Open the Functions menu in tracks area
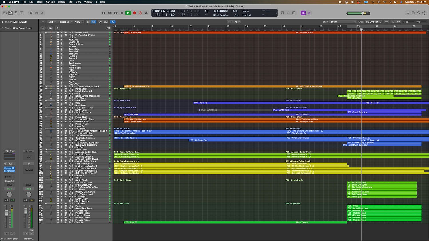The image size is (429, 241). [x=65, y=22]
